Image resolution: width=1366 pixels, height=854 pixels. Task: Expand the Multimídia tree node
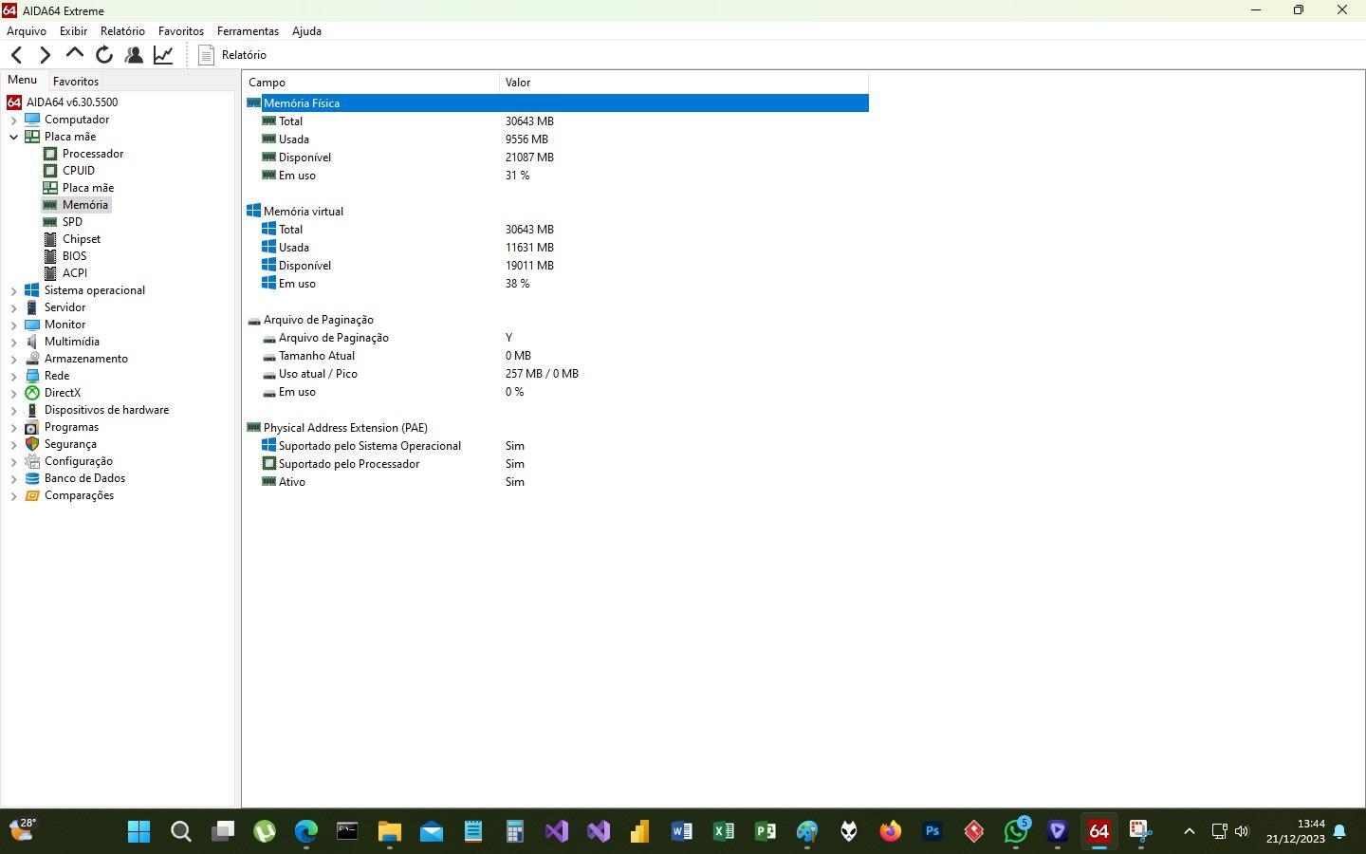(x=14, y=342)
